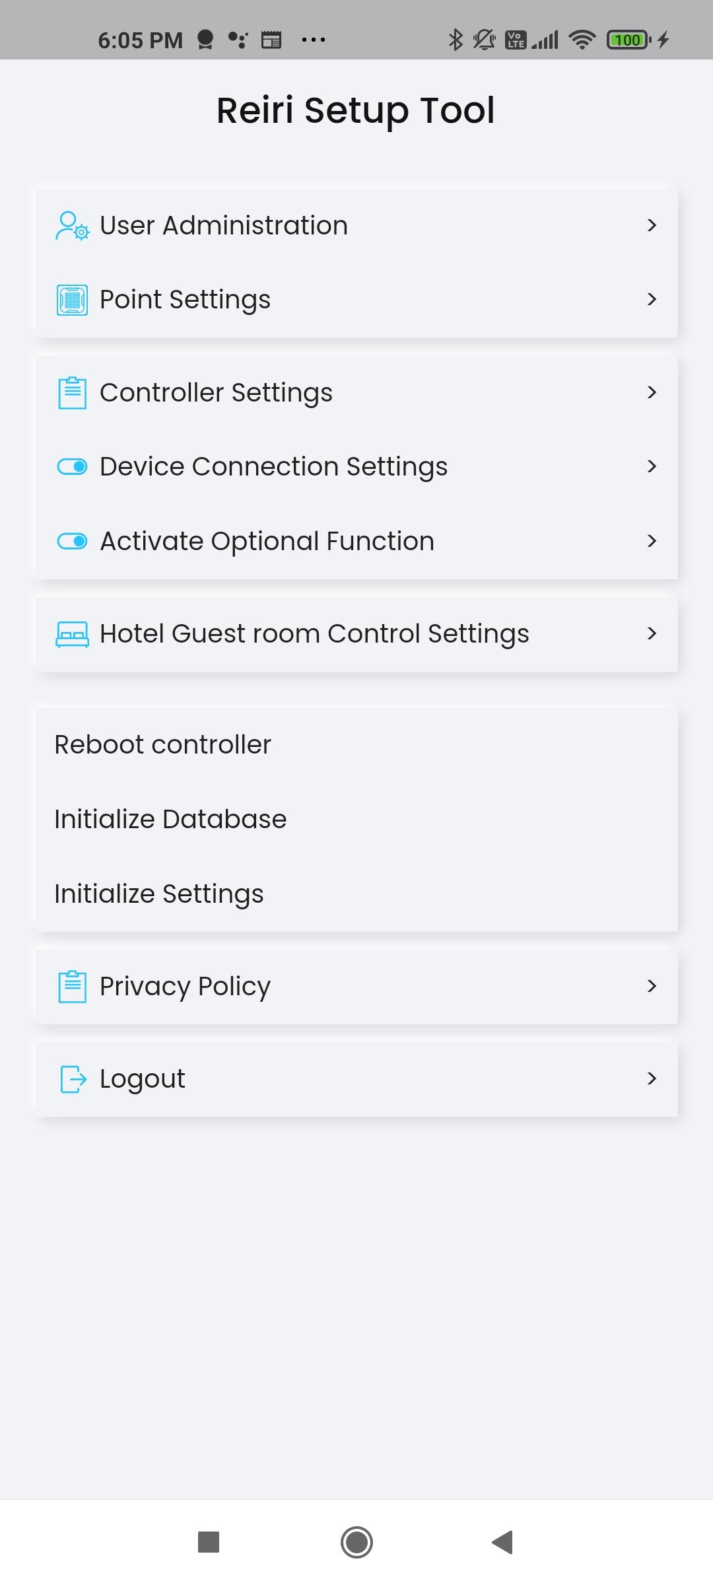Select the Logout text label

143,1079
